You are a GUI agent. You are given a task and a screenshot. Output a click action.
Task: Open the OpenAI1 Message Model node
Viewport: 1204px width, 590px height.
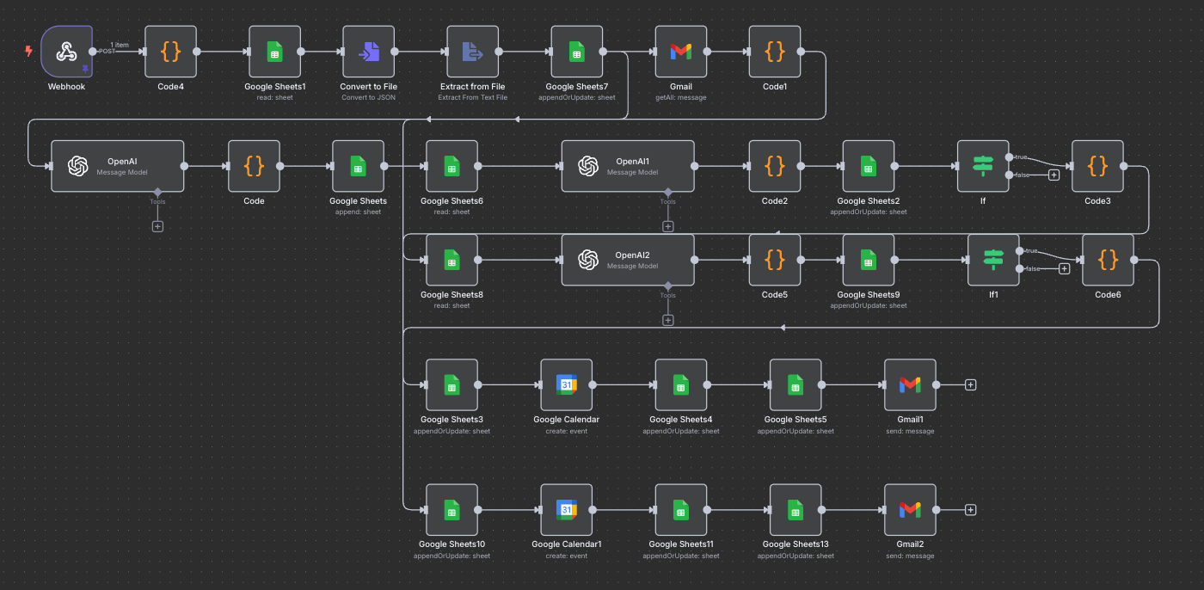point(628,166)
